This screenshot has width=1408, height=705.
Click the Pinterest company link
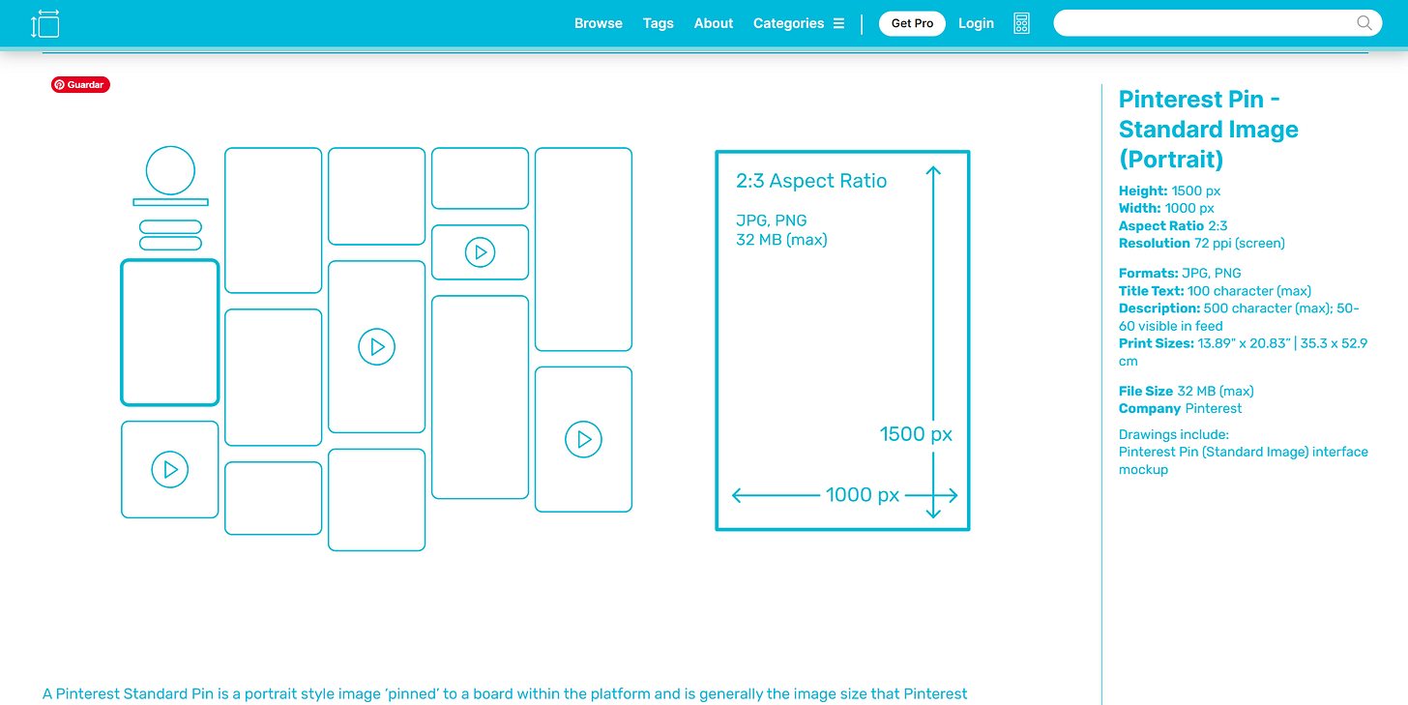point(1213,408)
